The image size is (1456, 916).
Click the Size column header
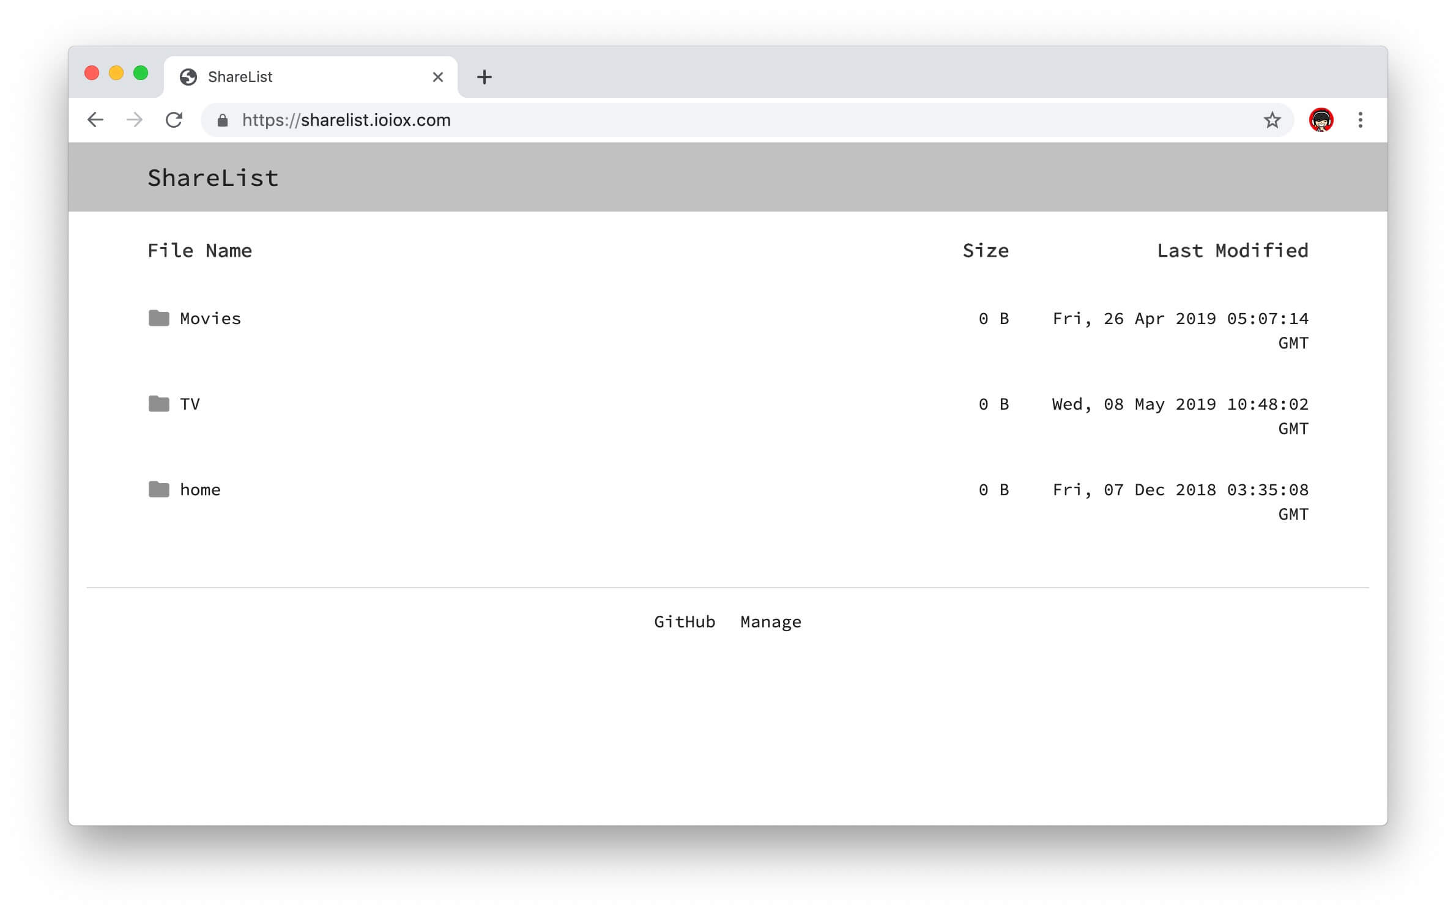pos(986,251)
